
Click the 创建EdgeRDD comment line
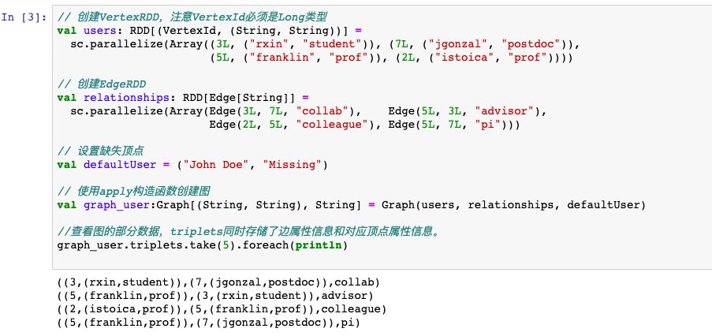(x=102, y=84)
